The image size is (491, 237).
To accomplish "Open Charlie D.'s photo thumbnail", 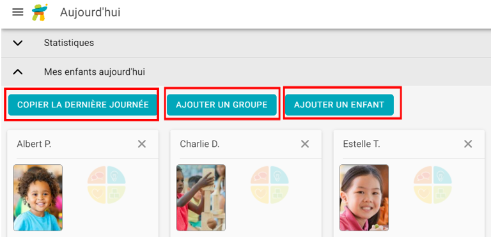I will click(201, 198).
